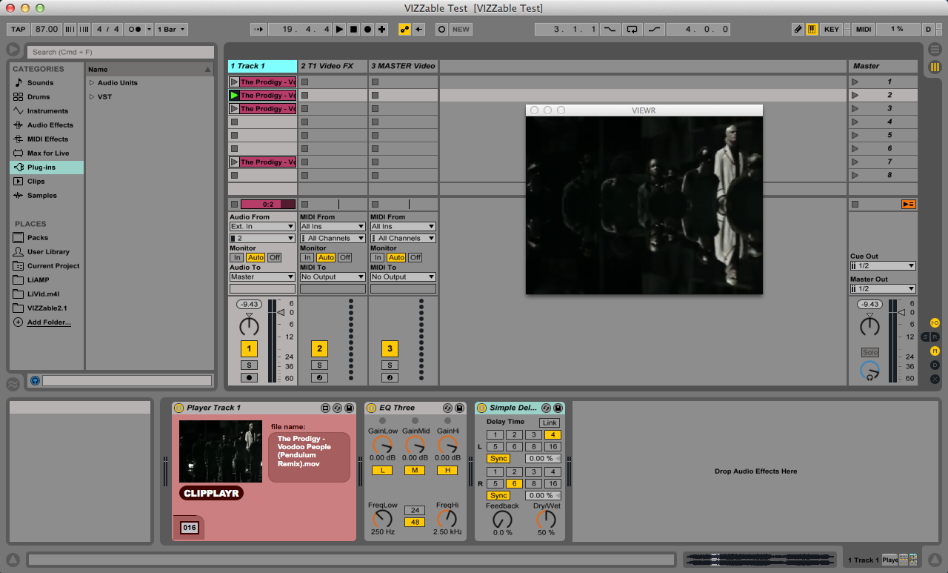Toggle the Simple Delay device activator

(481, 408)
